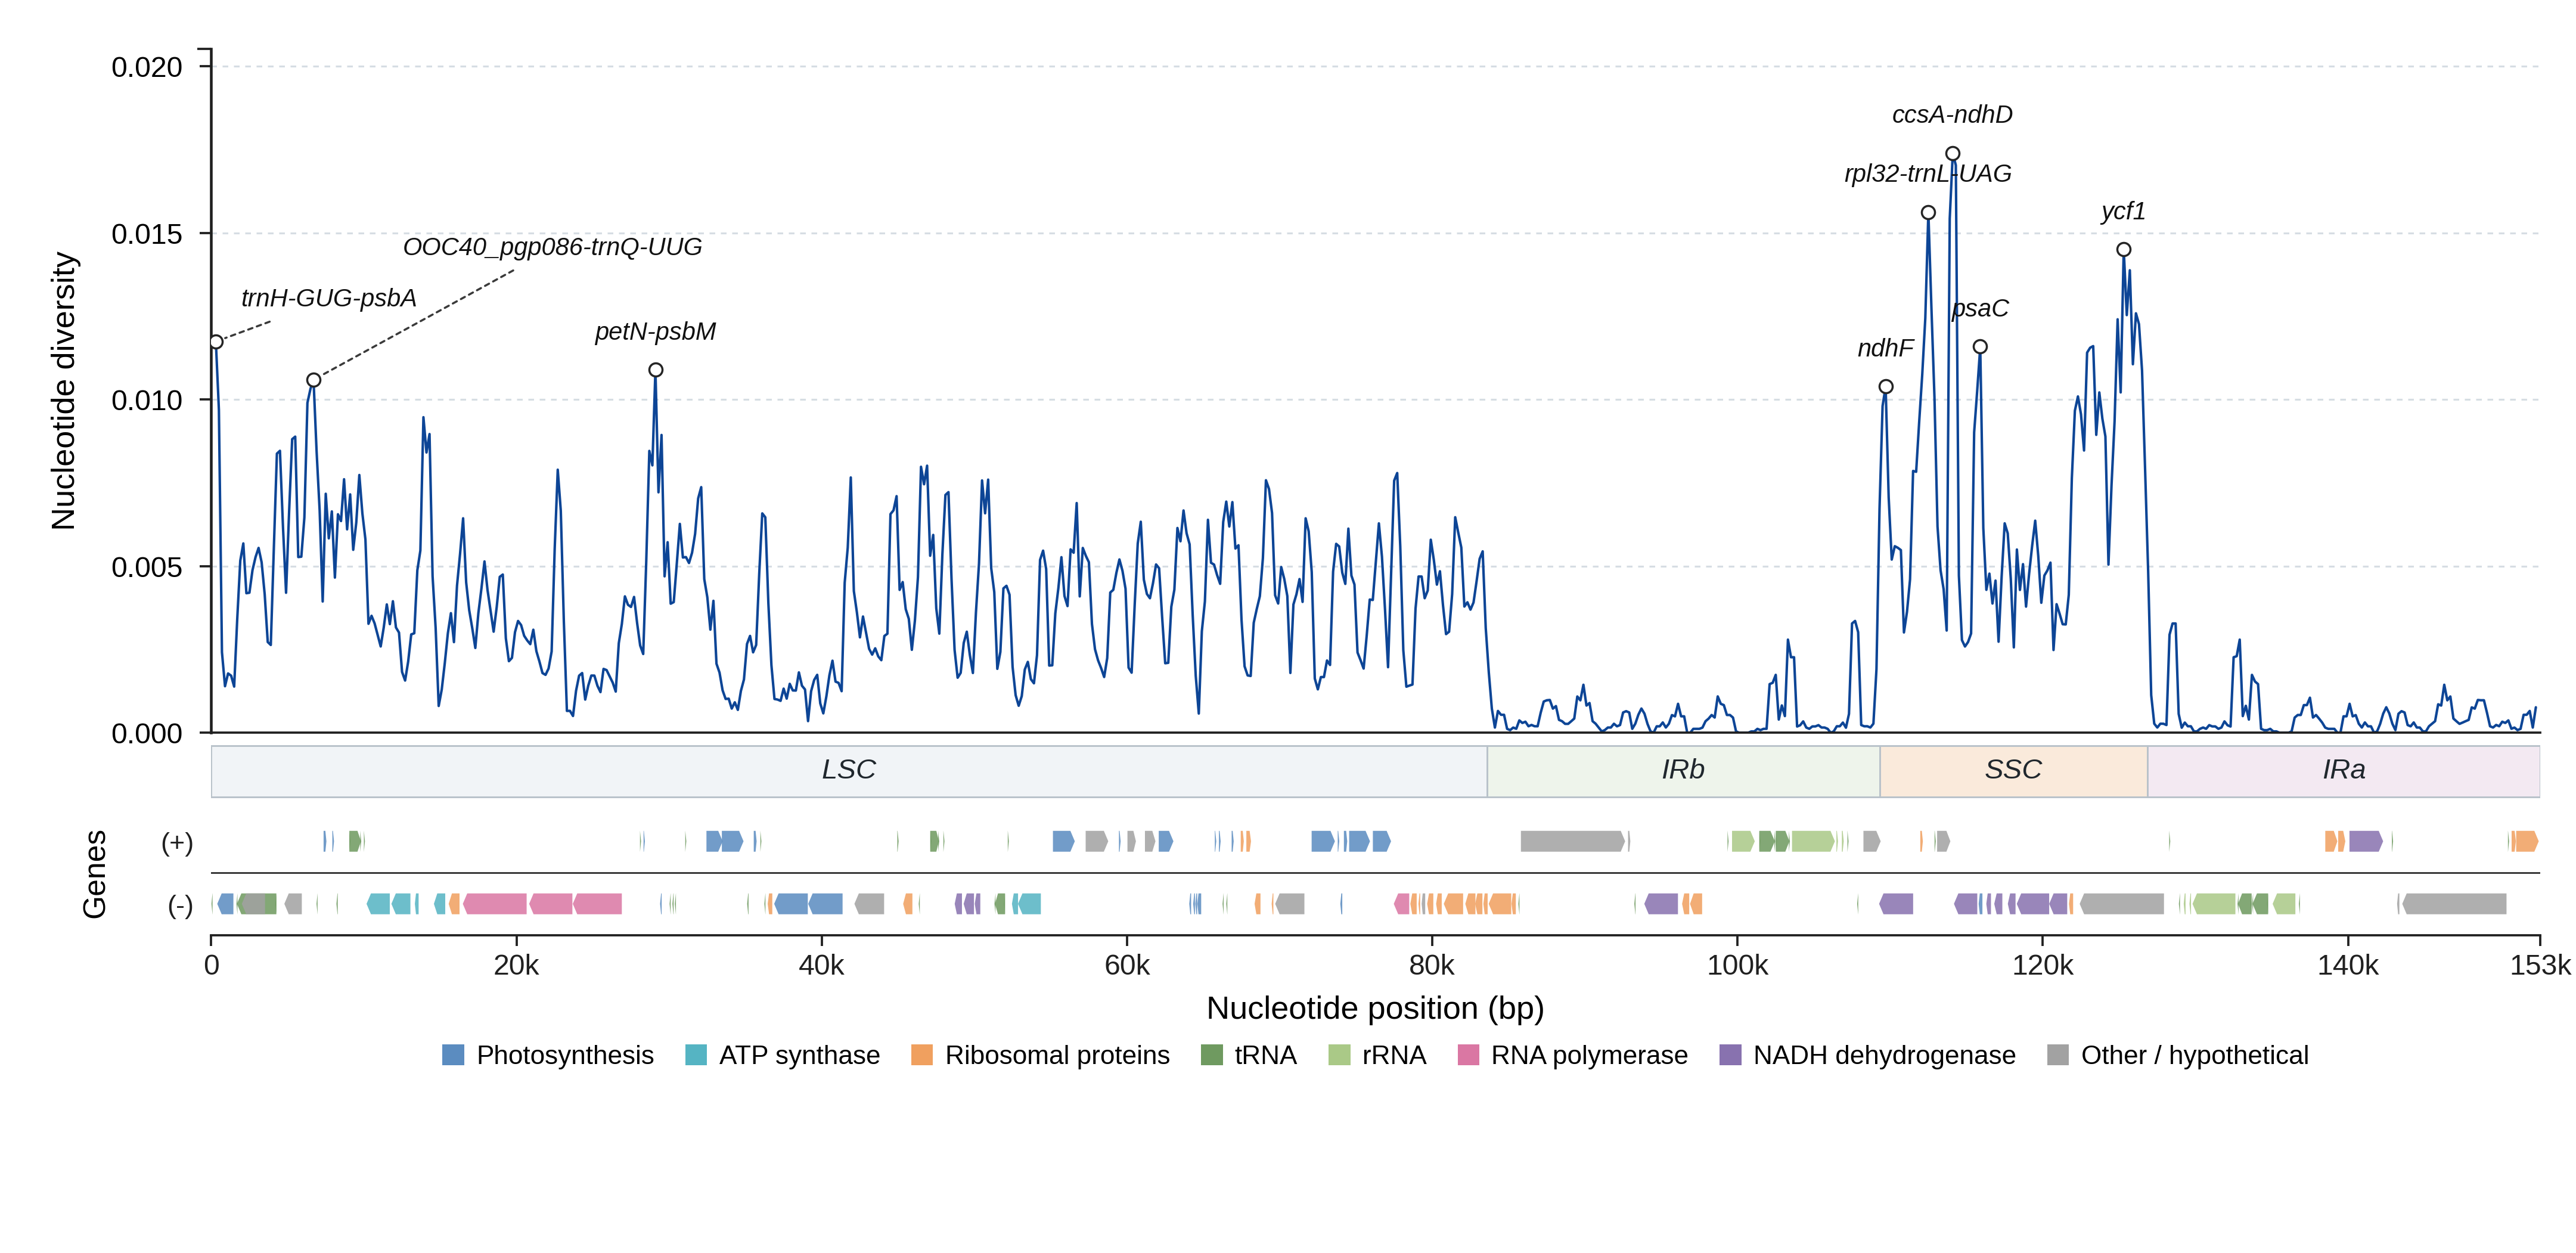Click the IRb region bar
Viewport: 2576px width, 1253px height.
[1683, 771]
